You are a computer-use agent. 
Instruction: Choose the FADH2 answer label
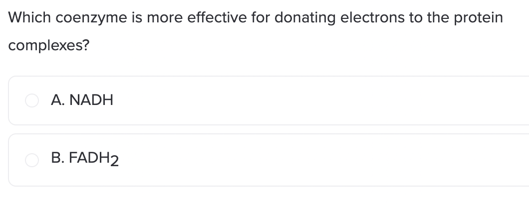pos(85,159)
